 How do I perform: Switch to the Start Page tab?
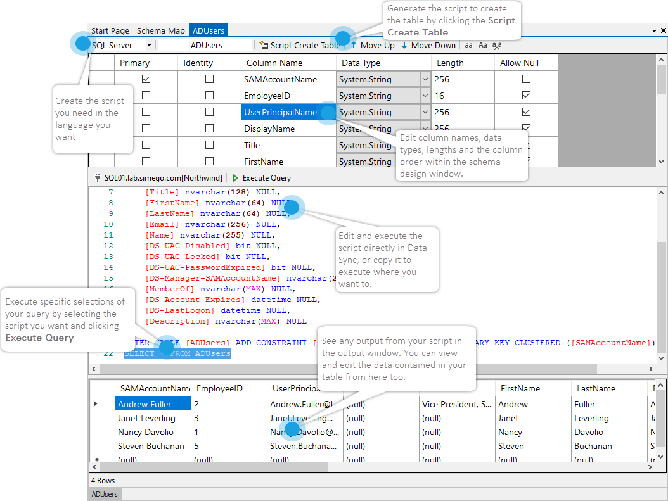click(x=110, y=30)
